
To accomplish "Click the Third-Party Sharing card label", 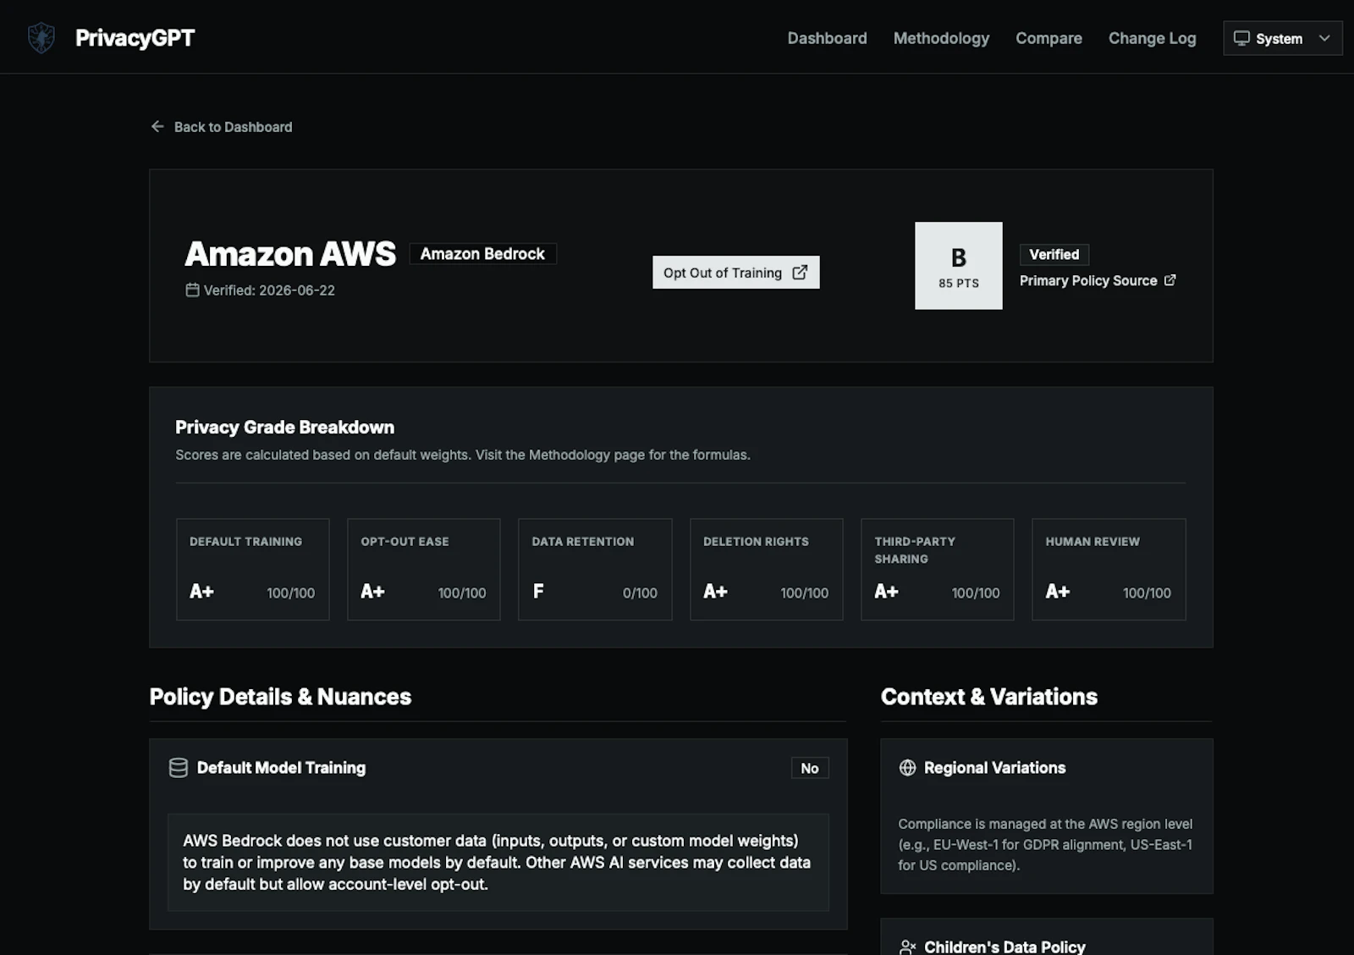I will pos(915,550).
